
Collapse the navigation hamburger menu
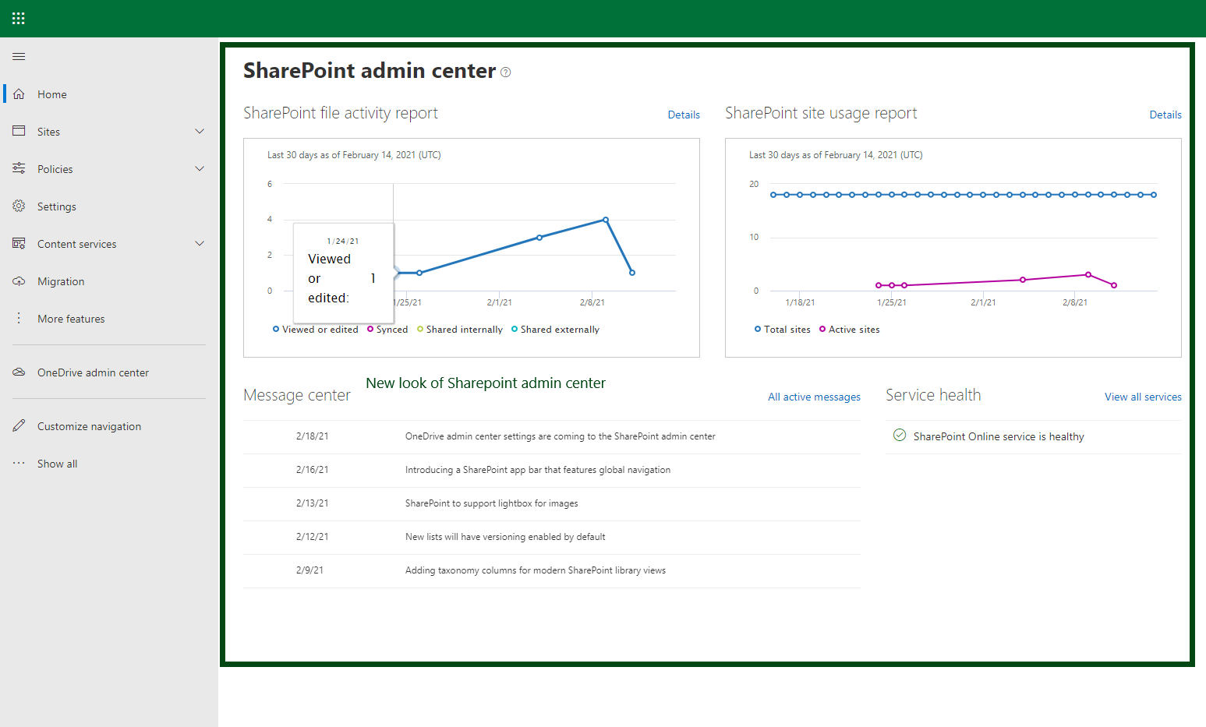19,56
